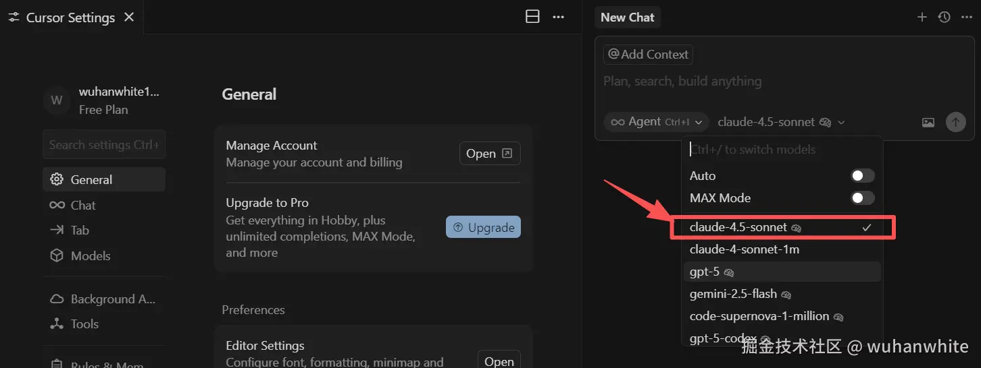Image resolution: width=981 pixels, height=368 pixels.
Task: Click the Upgrade to Pro heading
Action: (x=267, y=203)
